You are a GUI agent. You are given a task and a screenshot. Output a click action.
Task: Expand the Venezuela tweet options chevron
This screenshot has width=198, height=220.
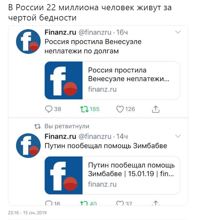tap(178, 32)
